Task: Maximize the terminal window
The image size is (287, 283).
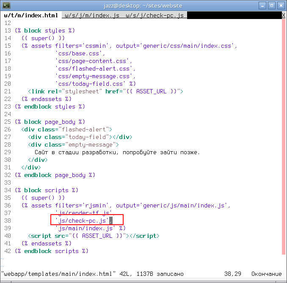Action: [272, 5]
